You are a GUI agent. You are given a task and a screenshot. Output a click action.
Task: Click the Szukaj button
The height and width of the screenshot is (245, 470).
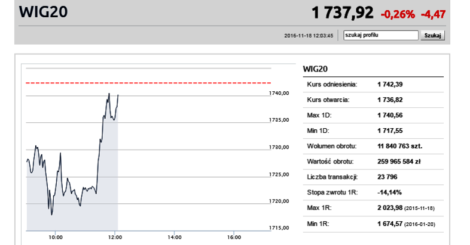(432, 35)
